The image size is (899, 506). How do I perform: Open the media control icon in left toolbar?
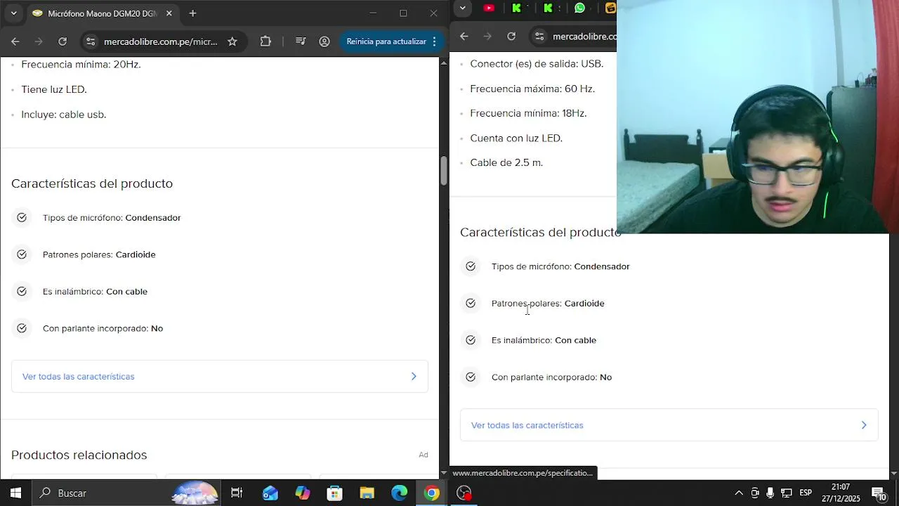point(301,41)
